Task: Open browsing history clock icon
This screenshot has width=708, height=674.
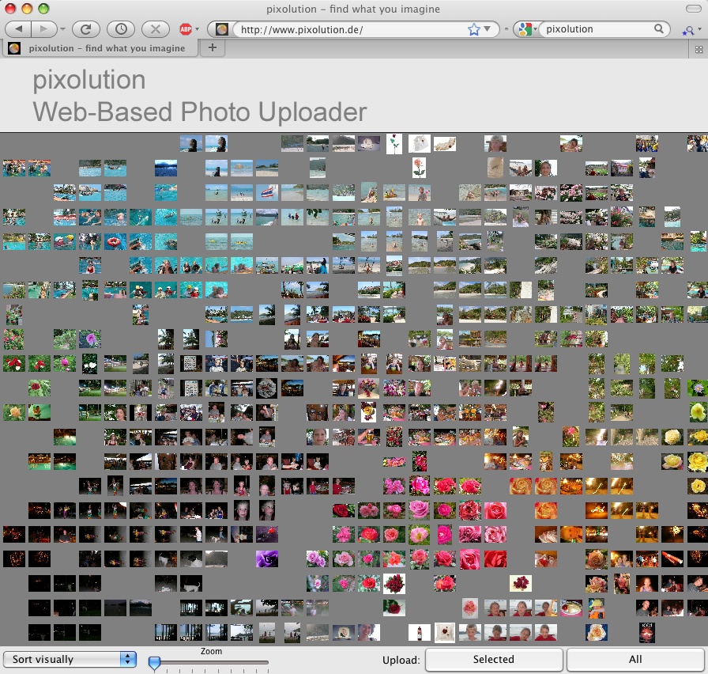Action: (x=121, y=29)
